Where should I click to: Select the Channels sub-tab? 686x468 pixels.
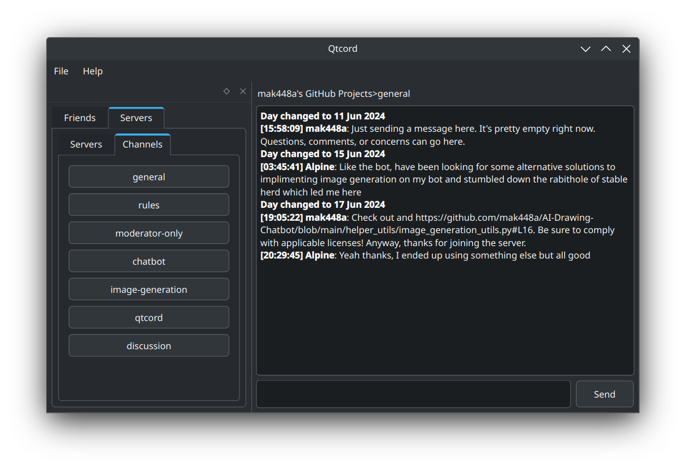pos(143,144)
